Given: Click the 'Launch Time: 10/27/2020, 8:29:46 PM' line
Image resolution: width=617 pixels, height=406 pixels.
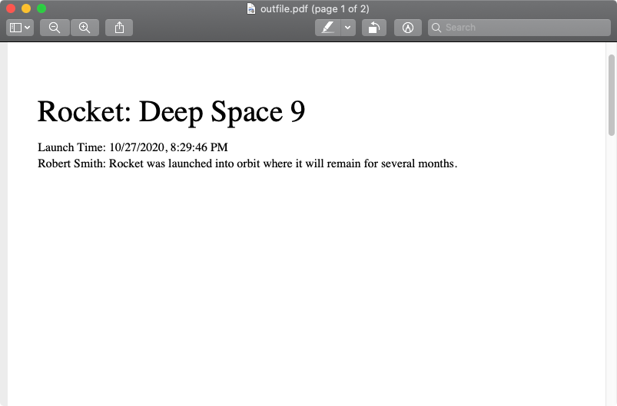Looking at the screenshot, I should click(133, 147).
